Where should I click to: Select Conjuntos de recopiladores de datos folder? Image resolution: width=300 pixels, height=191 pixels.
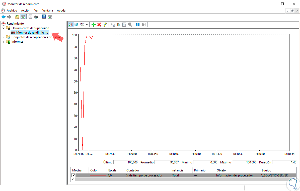(x=36, y=37)
